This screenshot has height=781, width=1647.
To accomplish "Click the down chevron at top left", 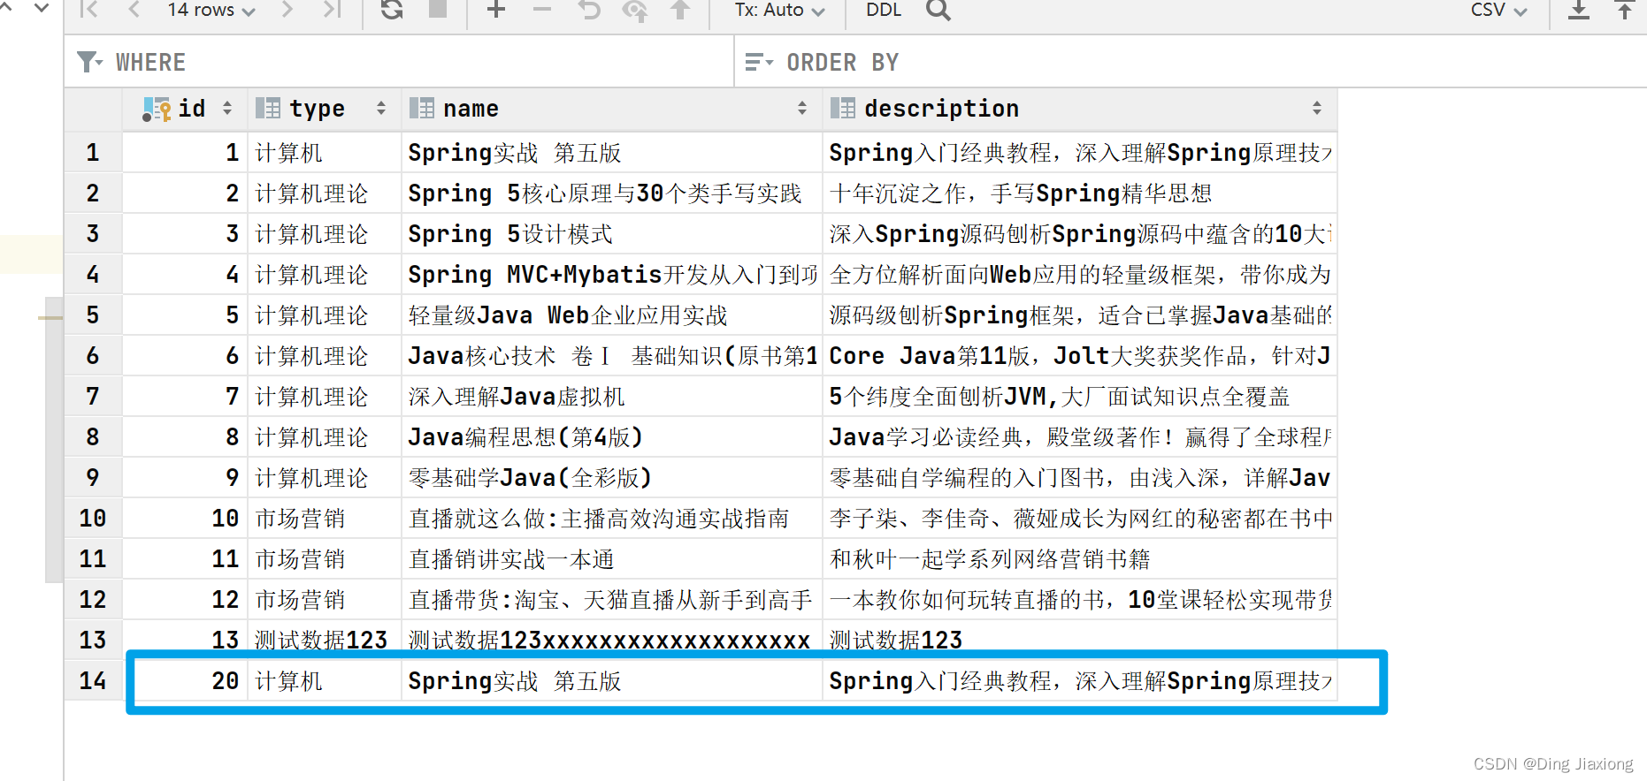I will point(41,9).
